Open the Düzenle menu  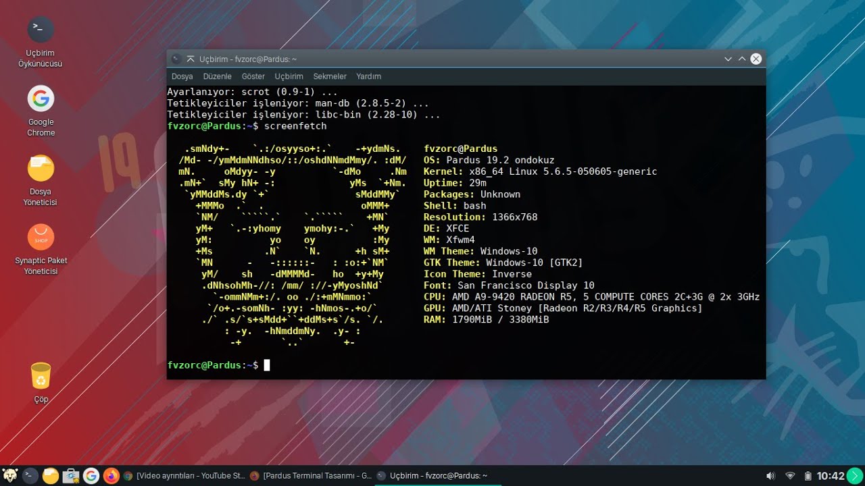pyautogui.click(x=217, y=76)
